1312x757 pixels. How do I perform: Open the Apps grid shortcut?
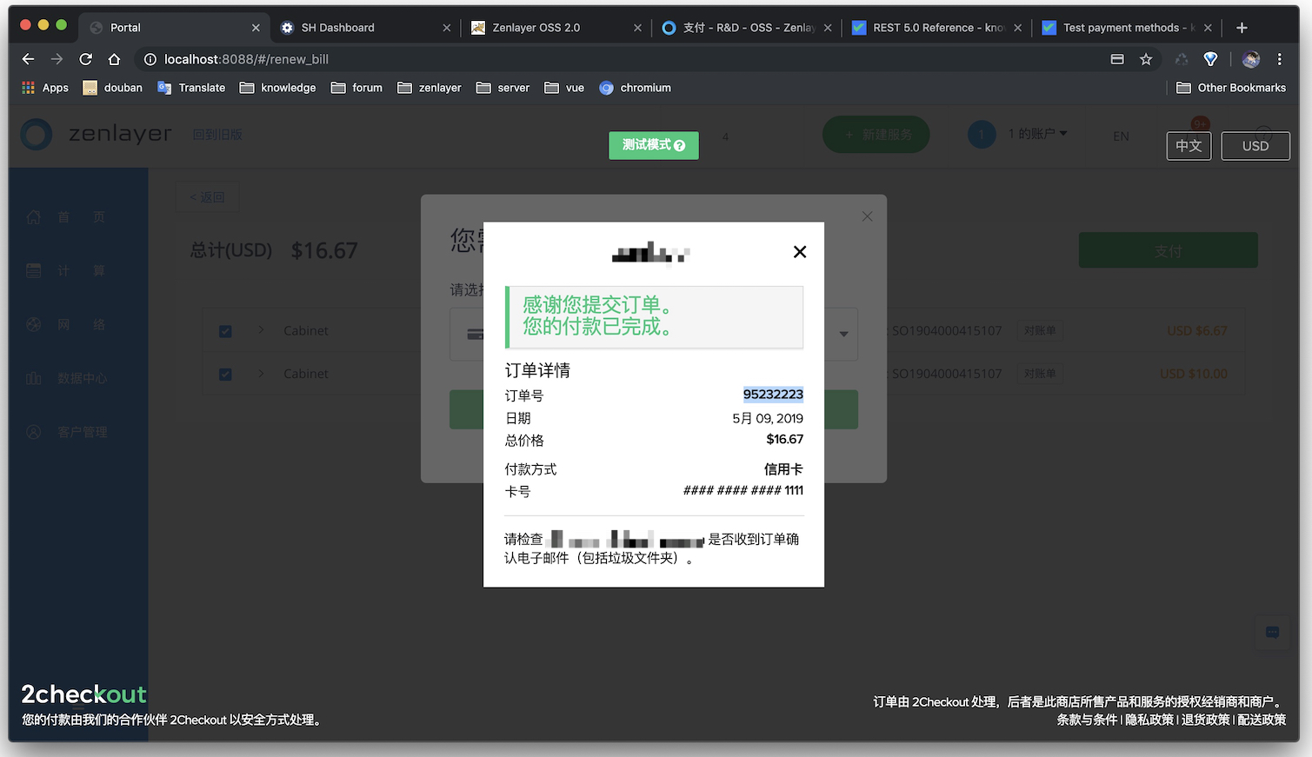coord(44,88)
